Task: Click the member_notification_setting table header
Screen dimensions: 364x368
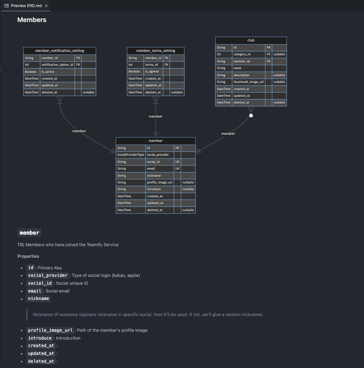Action: 60,51
